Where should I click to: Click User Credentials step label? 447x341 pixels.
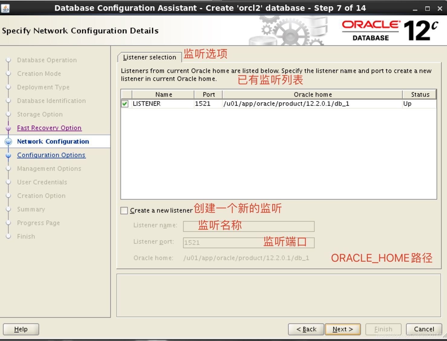(x=42, y=182)
